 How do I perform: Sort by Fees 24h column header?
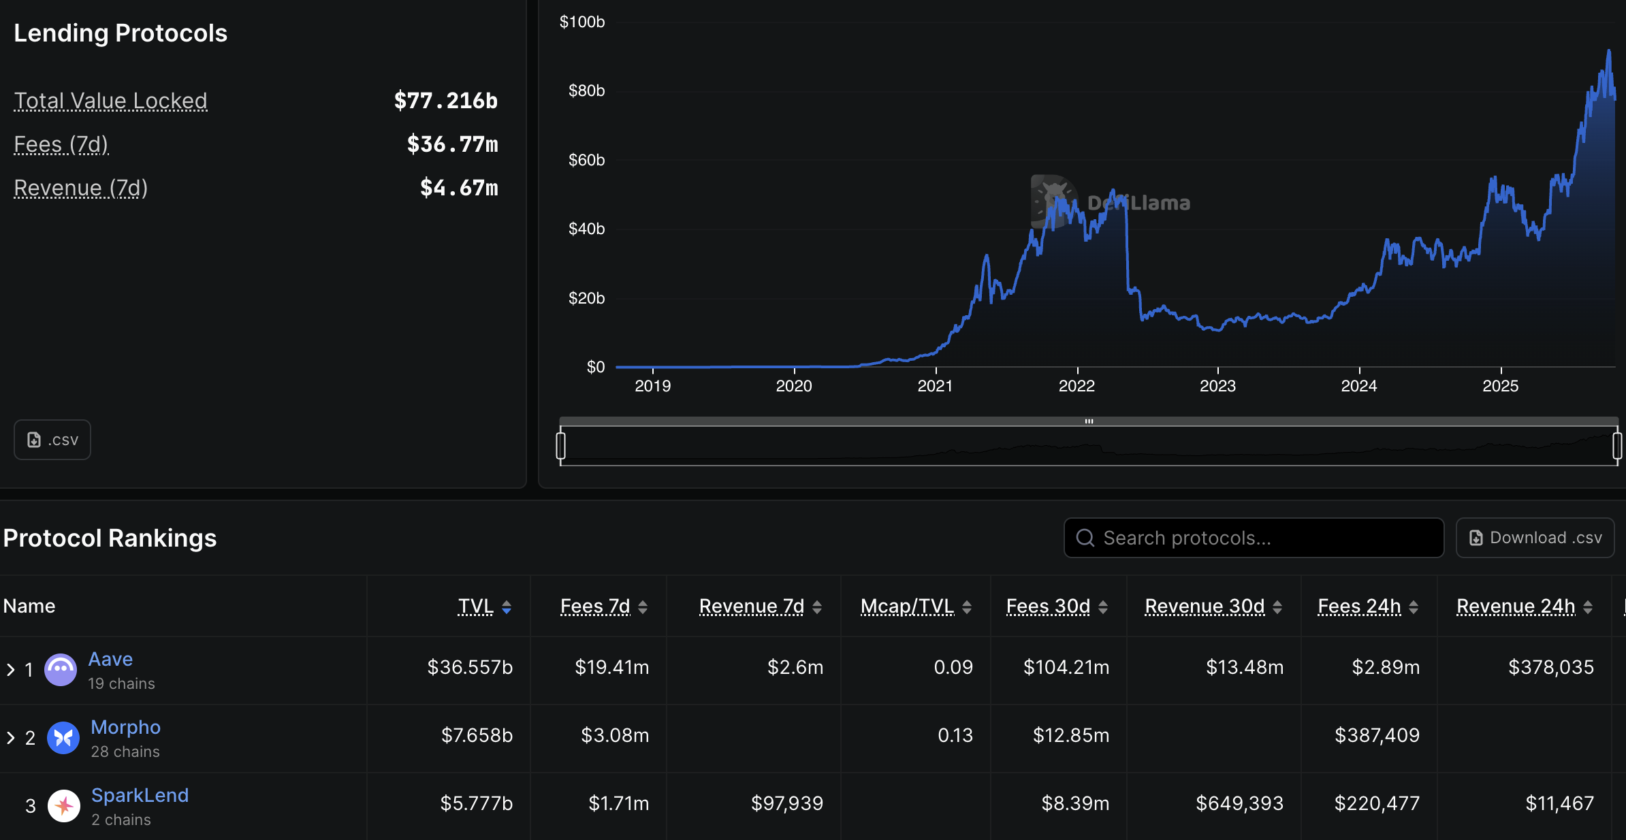[1359, 606]
